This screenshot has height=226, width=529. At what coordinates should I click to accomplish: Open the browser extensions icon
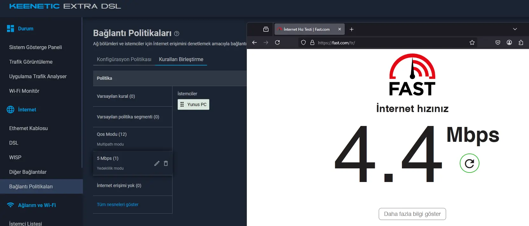coord(521,42)
